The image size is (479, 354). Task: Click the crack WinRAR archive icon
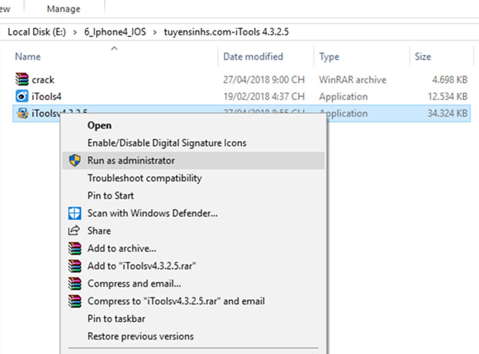coord(22,79)
